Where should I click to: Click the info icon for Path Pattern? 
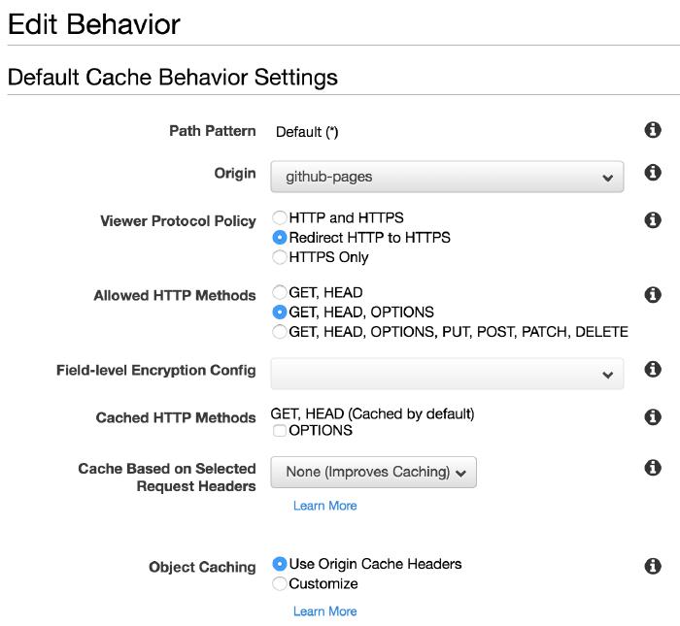(x=653, y=129)
